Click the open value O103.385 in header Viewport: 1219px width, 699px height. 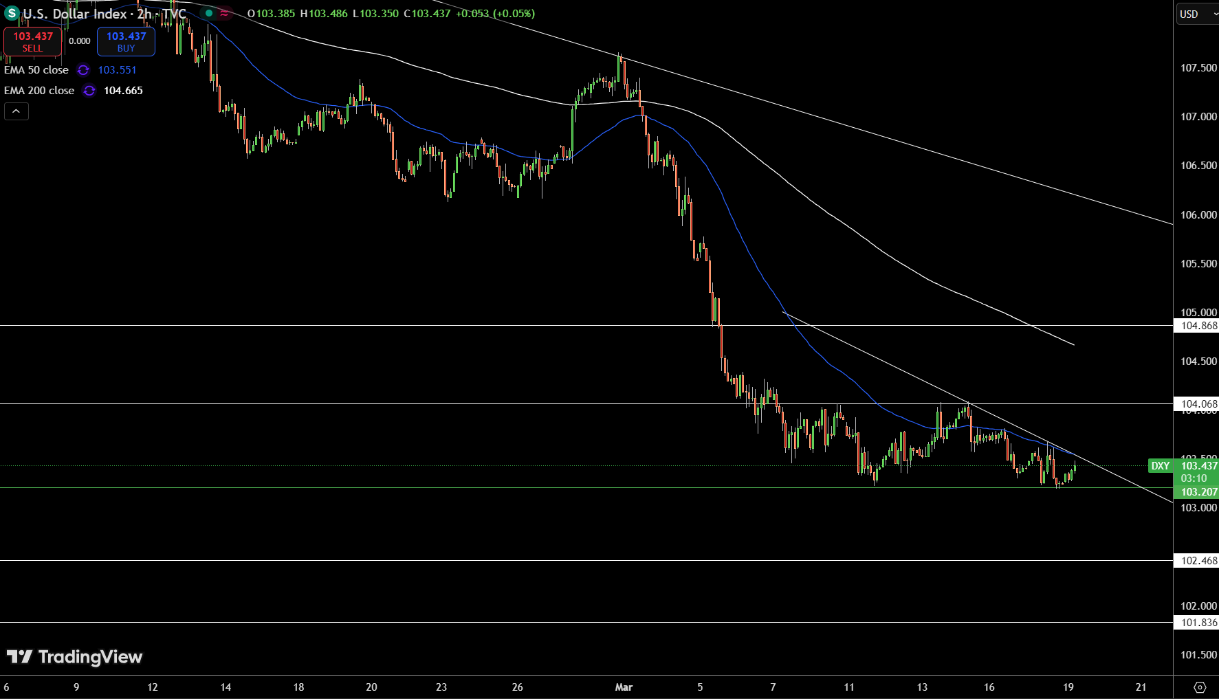point(271,14)
